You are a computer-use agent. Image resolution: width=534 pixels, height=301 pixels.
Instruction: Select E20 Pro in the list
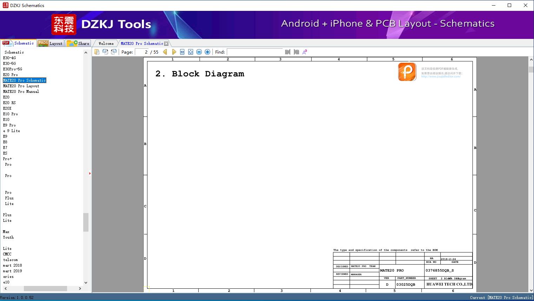pos(11,75)
